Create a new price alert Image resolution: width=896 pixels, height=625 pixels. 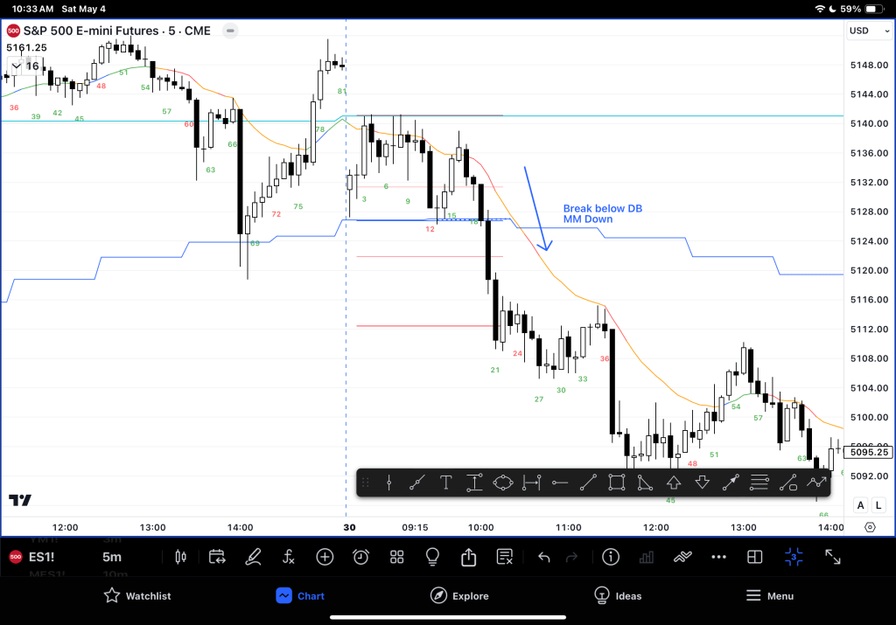pos(360,557)
